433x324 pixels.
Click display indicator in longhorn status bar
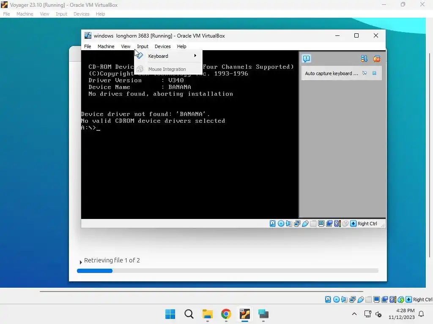click(321, 224)
